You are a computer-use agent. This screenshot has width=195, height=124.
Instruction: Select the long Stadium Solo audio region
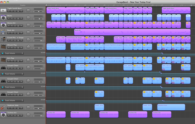coord(171,107)
